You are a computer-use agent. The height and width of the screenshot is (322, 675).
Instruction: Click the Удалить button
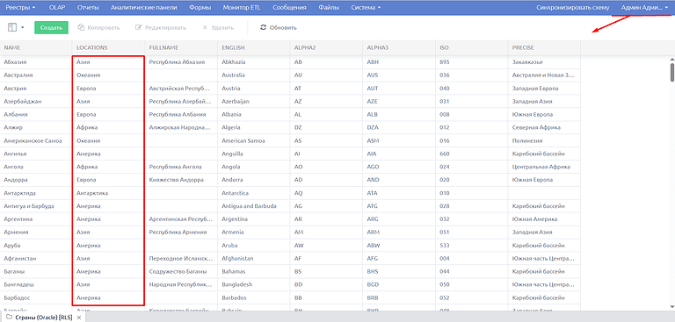(218, 27)
